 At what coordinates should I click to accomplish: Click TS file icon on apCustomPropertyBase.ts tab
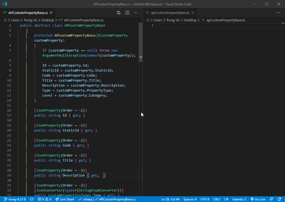coord(147,13)
